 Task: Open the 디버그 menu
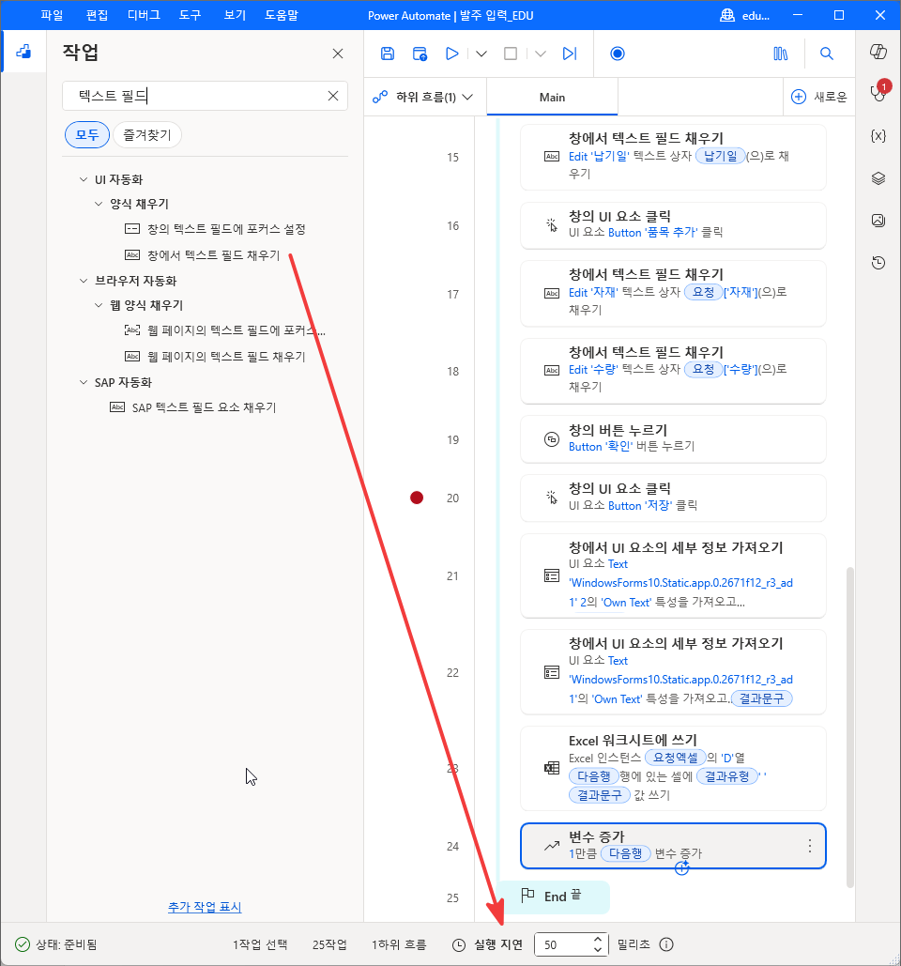pyautogui.click(x=144, y=15)
